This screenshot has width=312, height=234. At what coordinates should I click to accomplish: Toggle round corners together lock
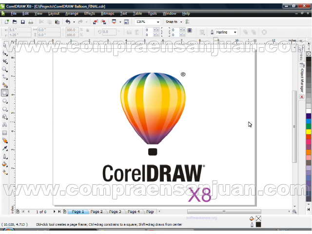190,30
